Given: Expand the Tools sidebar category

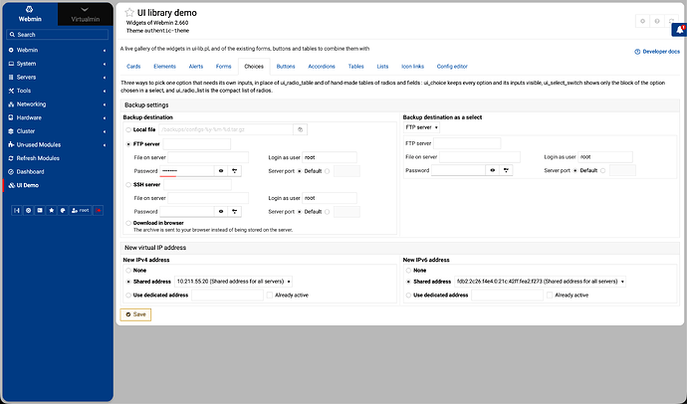Looking at the screenshot, I should 58,91.
